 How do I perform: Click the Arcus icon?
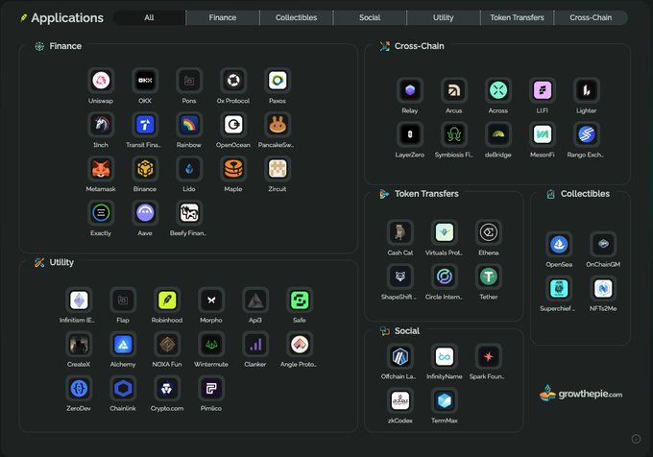pos(454,90)
